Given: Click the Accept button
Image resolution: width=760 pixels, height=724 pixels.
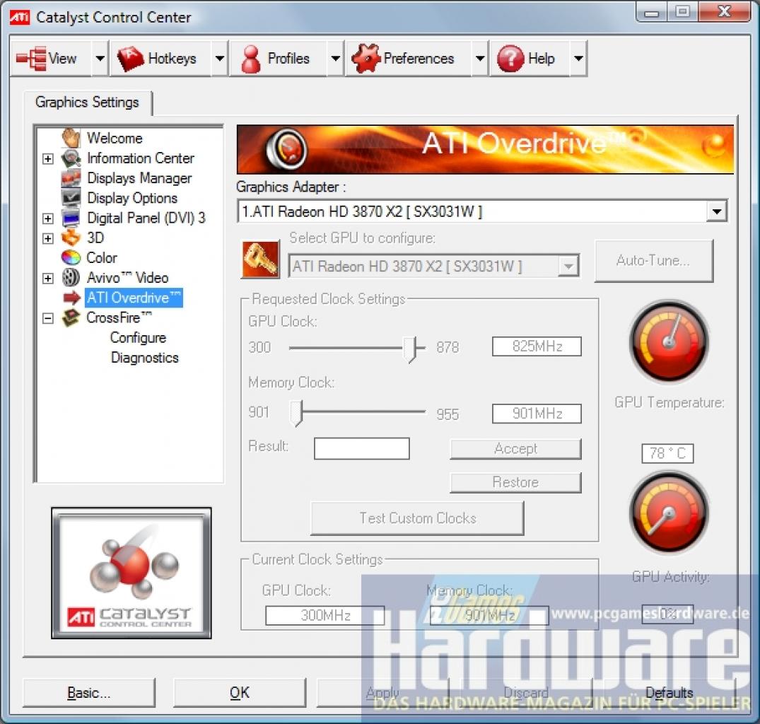Looking at the screenshot, I should click(x=515, y=449).
